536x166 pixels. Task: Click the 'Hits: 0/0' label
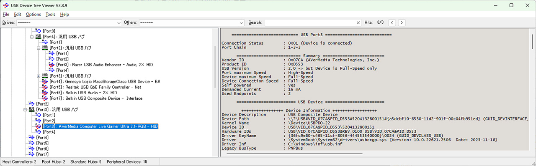(x=374, y=23)
